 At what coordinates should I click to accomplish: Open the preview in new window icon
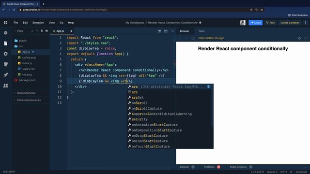tap(306, 38)
